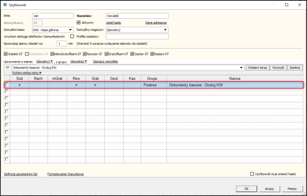Open the Uprawnienia o stanie (dowolny) dropdown
This screenshot has height=196, width=307.
click(x=45, y=62)
